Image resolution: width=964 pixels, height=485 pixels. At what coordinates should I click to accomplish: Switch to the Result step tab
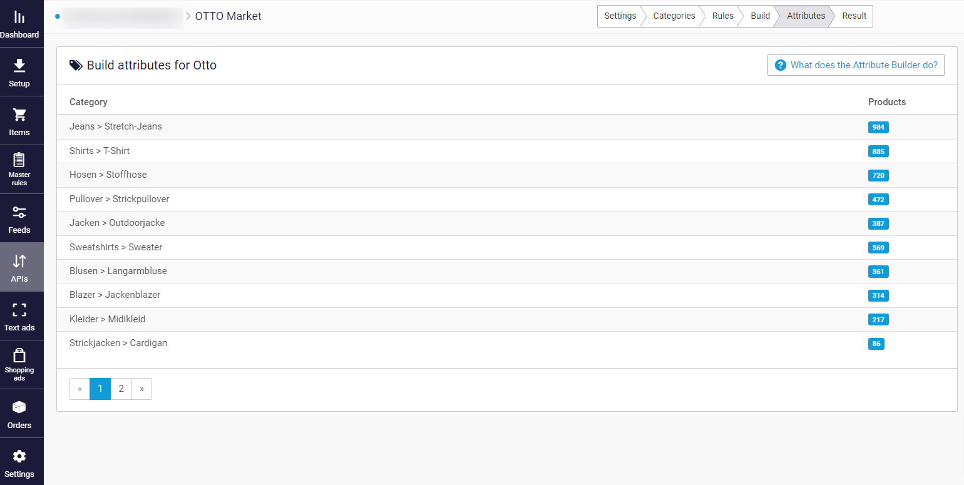854,16
